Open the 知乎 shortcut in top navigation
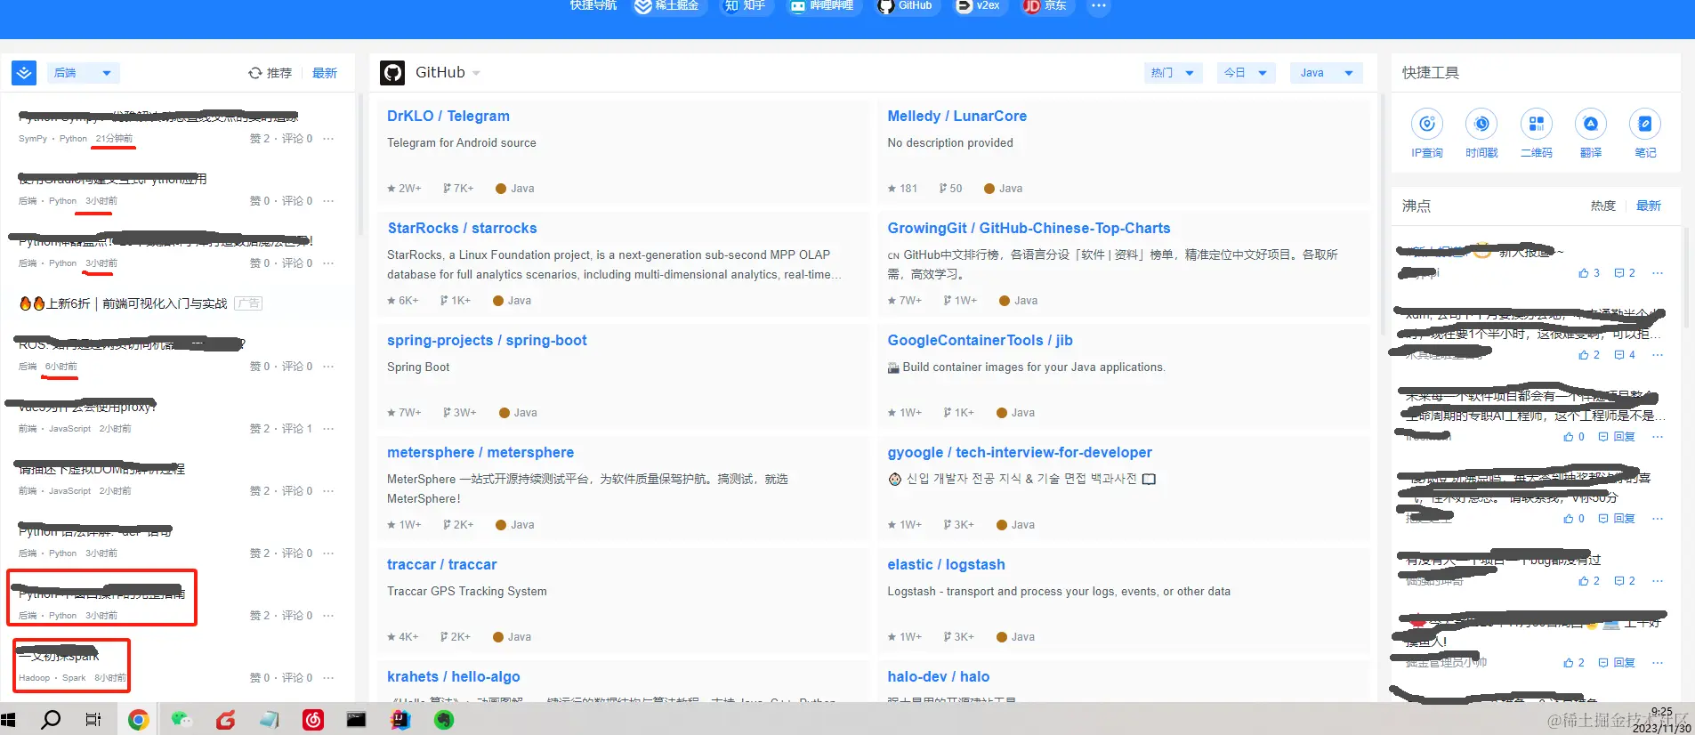Screen dimensions: 1695x735 click(745, 6)
